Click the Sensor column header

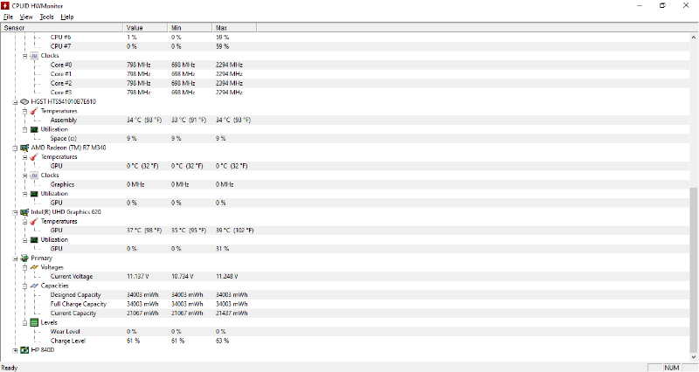tap(61, 28)
